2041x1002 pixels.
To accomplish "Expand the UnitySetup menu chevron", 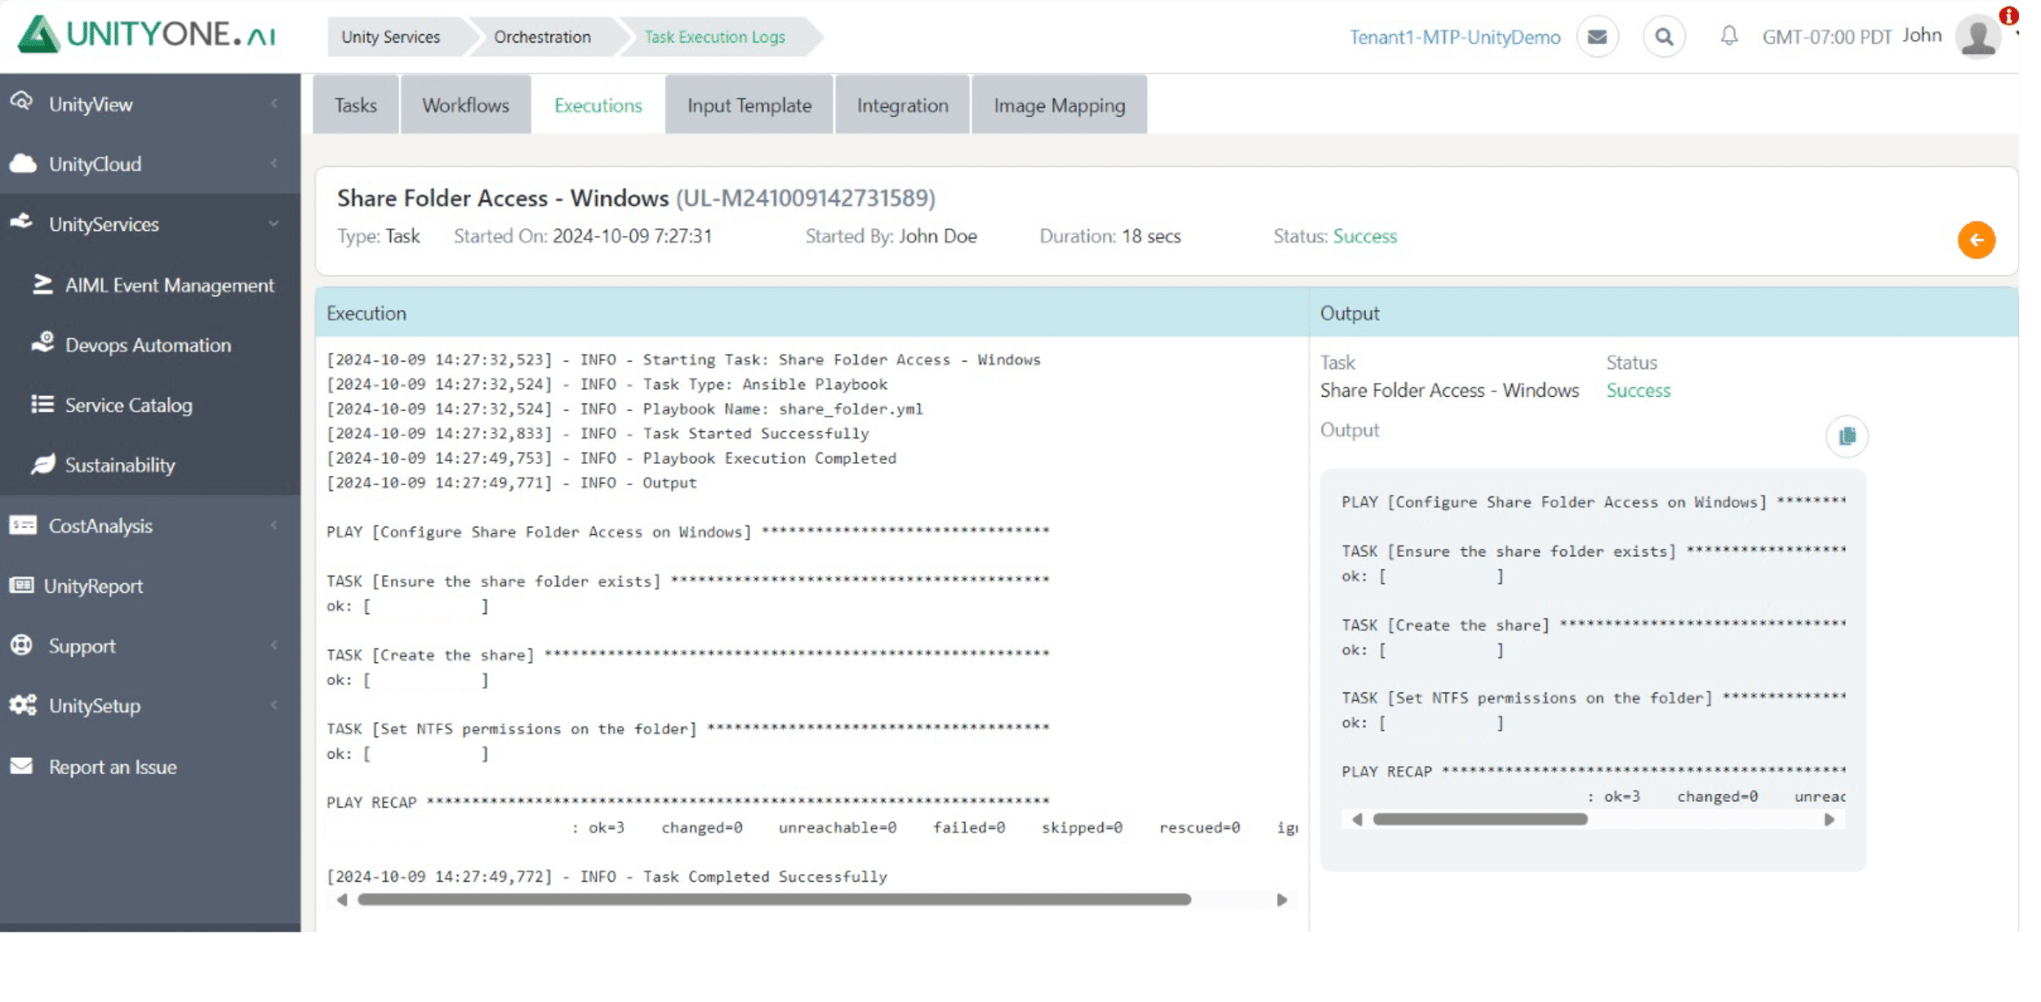I will 274,705.
